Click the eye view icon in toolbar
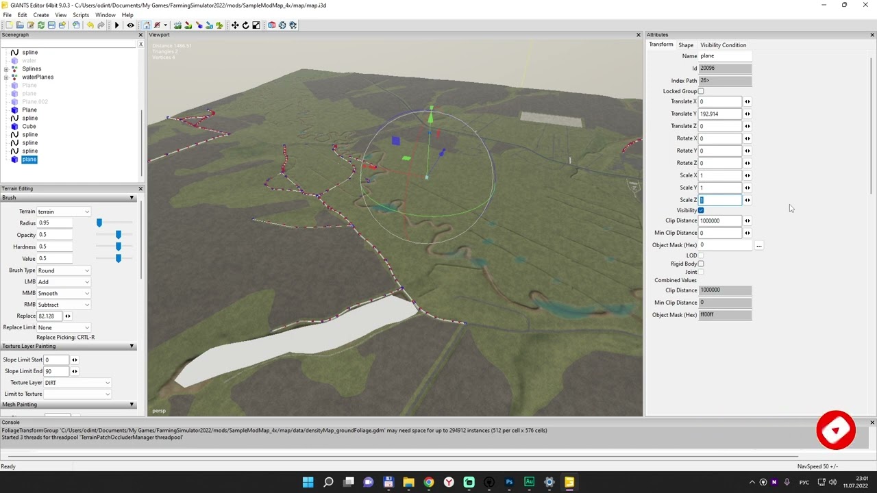Viewport: 877px width, 493px height. point(130,25)
